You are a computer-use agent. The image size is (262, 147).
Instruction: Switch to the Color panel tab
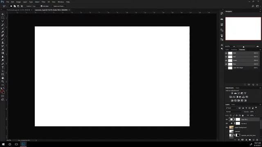pos(227,50)
